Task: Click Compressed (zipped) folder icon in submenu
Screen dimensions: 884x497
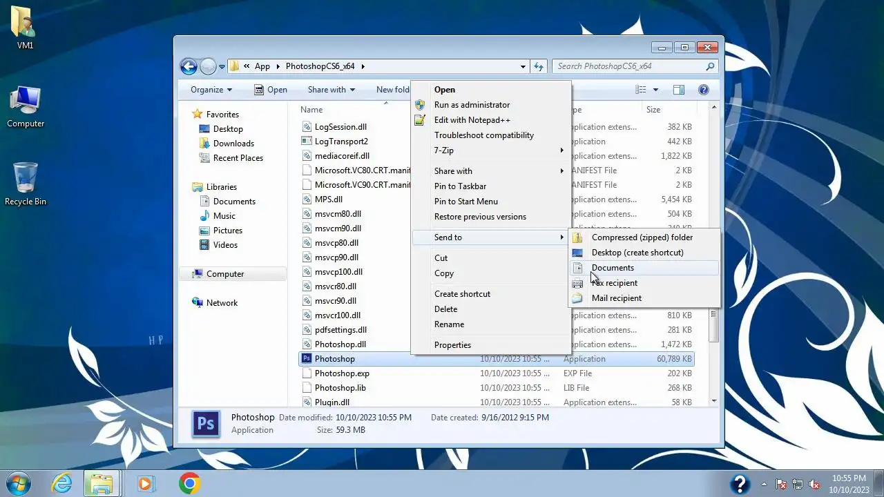Action: click(577, 237)
